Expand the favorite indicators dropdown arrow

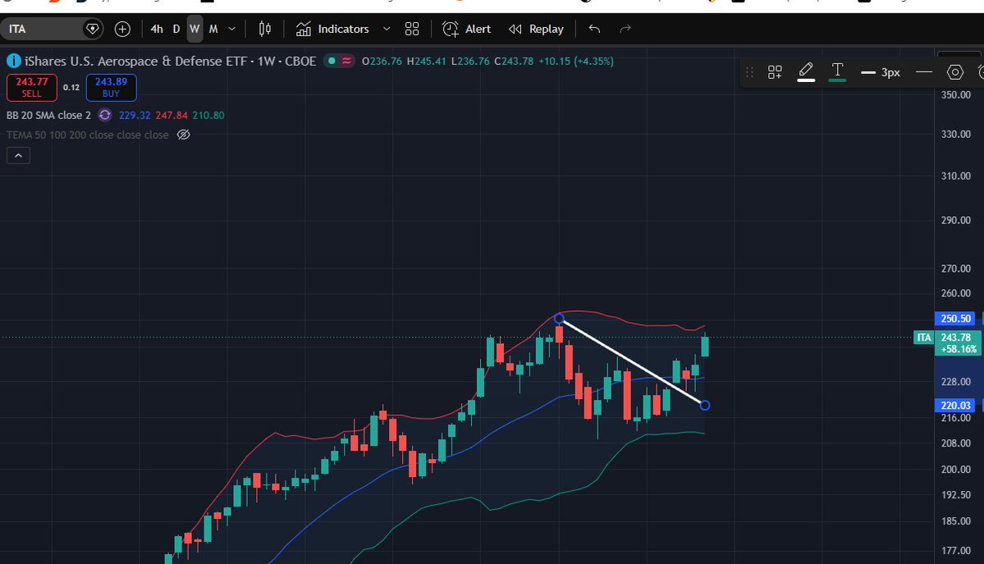pos(387,29)
